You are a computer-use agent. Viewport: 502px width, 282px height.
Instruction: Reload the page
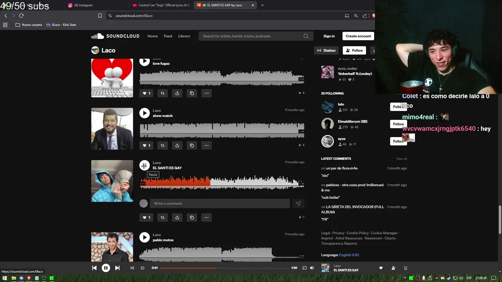[21, 16]
